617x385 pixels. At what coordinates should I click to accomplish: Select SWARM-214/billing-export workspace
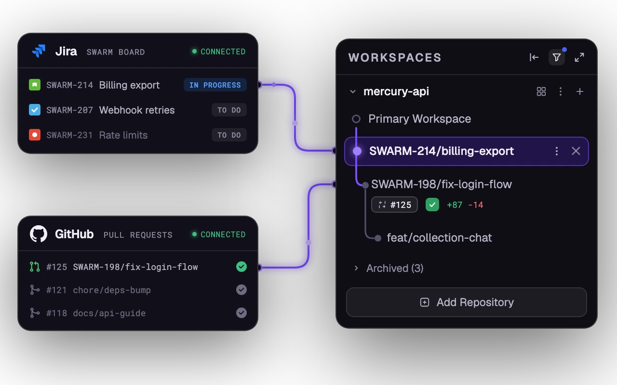click(467, 151)
